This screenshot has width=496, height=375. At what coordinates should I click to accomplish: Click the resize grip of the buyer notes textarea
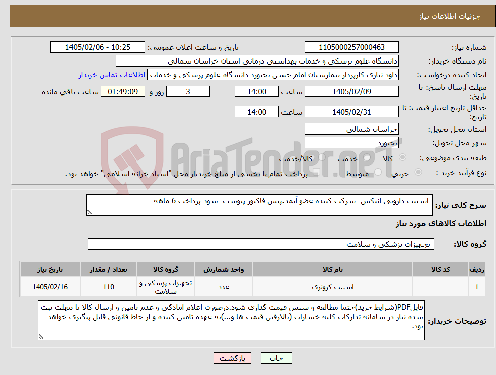coord(41,337)
